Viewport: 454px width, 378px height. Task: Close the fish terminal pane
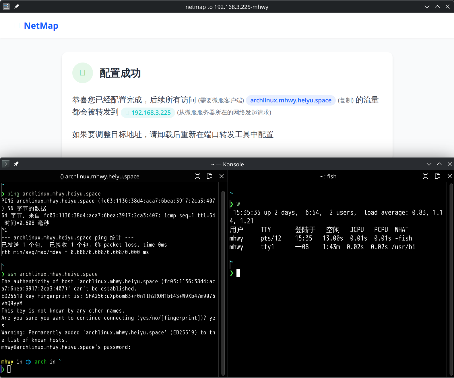(x=450, y=176)
